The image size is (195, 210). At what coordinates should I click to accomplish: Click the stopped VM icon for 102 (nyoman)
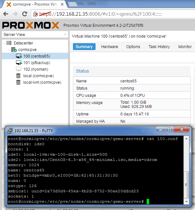[x=18, y=69]
